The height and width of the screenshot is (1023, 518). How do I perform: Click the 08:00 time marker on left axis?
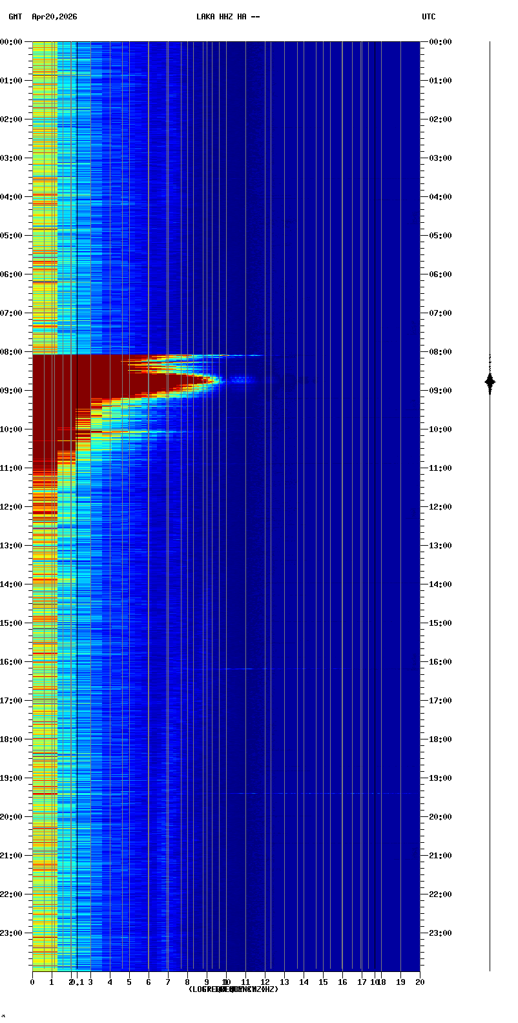pos(12,352)
